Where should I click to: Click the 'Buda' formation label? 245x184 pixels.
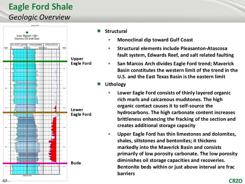[76, 163]
